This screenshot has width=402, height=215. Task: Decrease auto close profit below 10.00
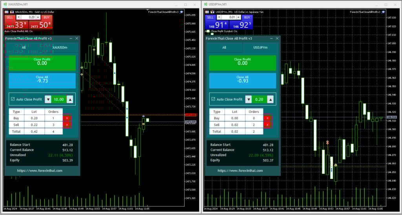pos(48,100)
